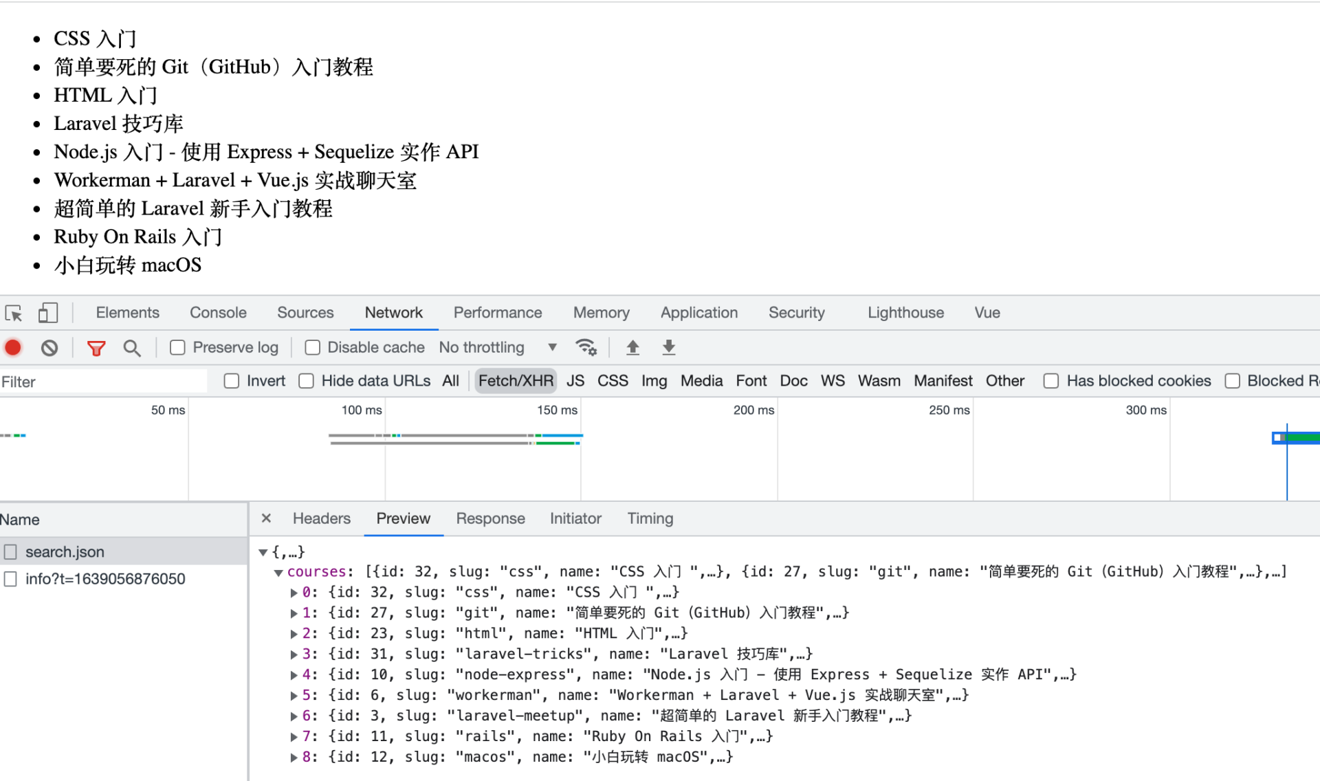Import a HAR file
The height and width of the screenshot is (781, 1320).
coord(632,347)
